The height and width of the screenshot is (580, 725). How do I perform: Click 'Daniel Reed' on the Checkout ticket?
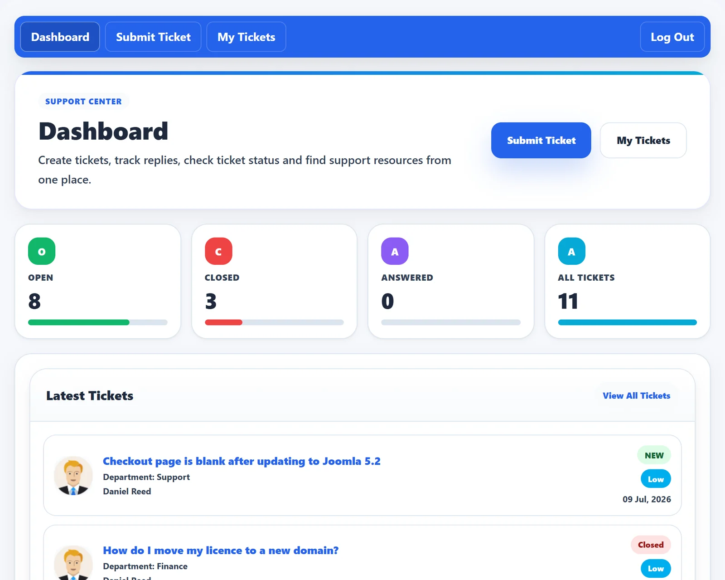coord(127,491)
